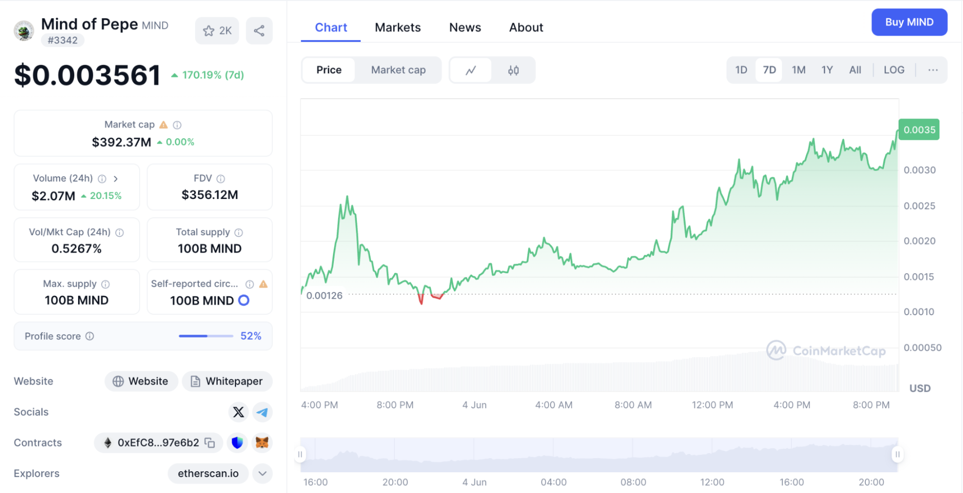Open the X (Twitter) social icon
The width and height of the screenshot is (963, 493).
coord(238,412)
